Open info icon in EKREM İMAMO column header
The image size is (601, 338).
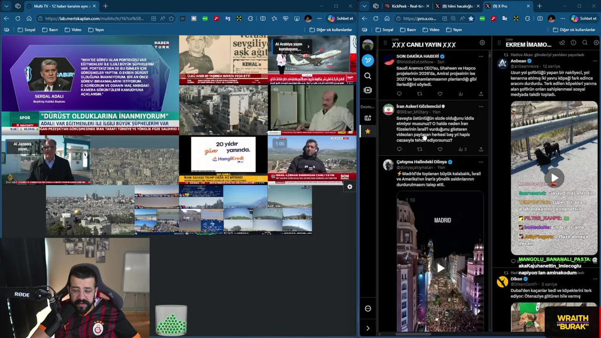[x=573, y=43]
